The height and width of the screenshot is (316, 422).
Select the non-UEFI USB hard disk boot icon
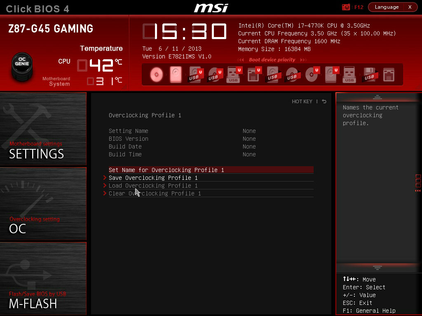pyautogui.click(x=273, y=74)
